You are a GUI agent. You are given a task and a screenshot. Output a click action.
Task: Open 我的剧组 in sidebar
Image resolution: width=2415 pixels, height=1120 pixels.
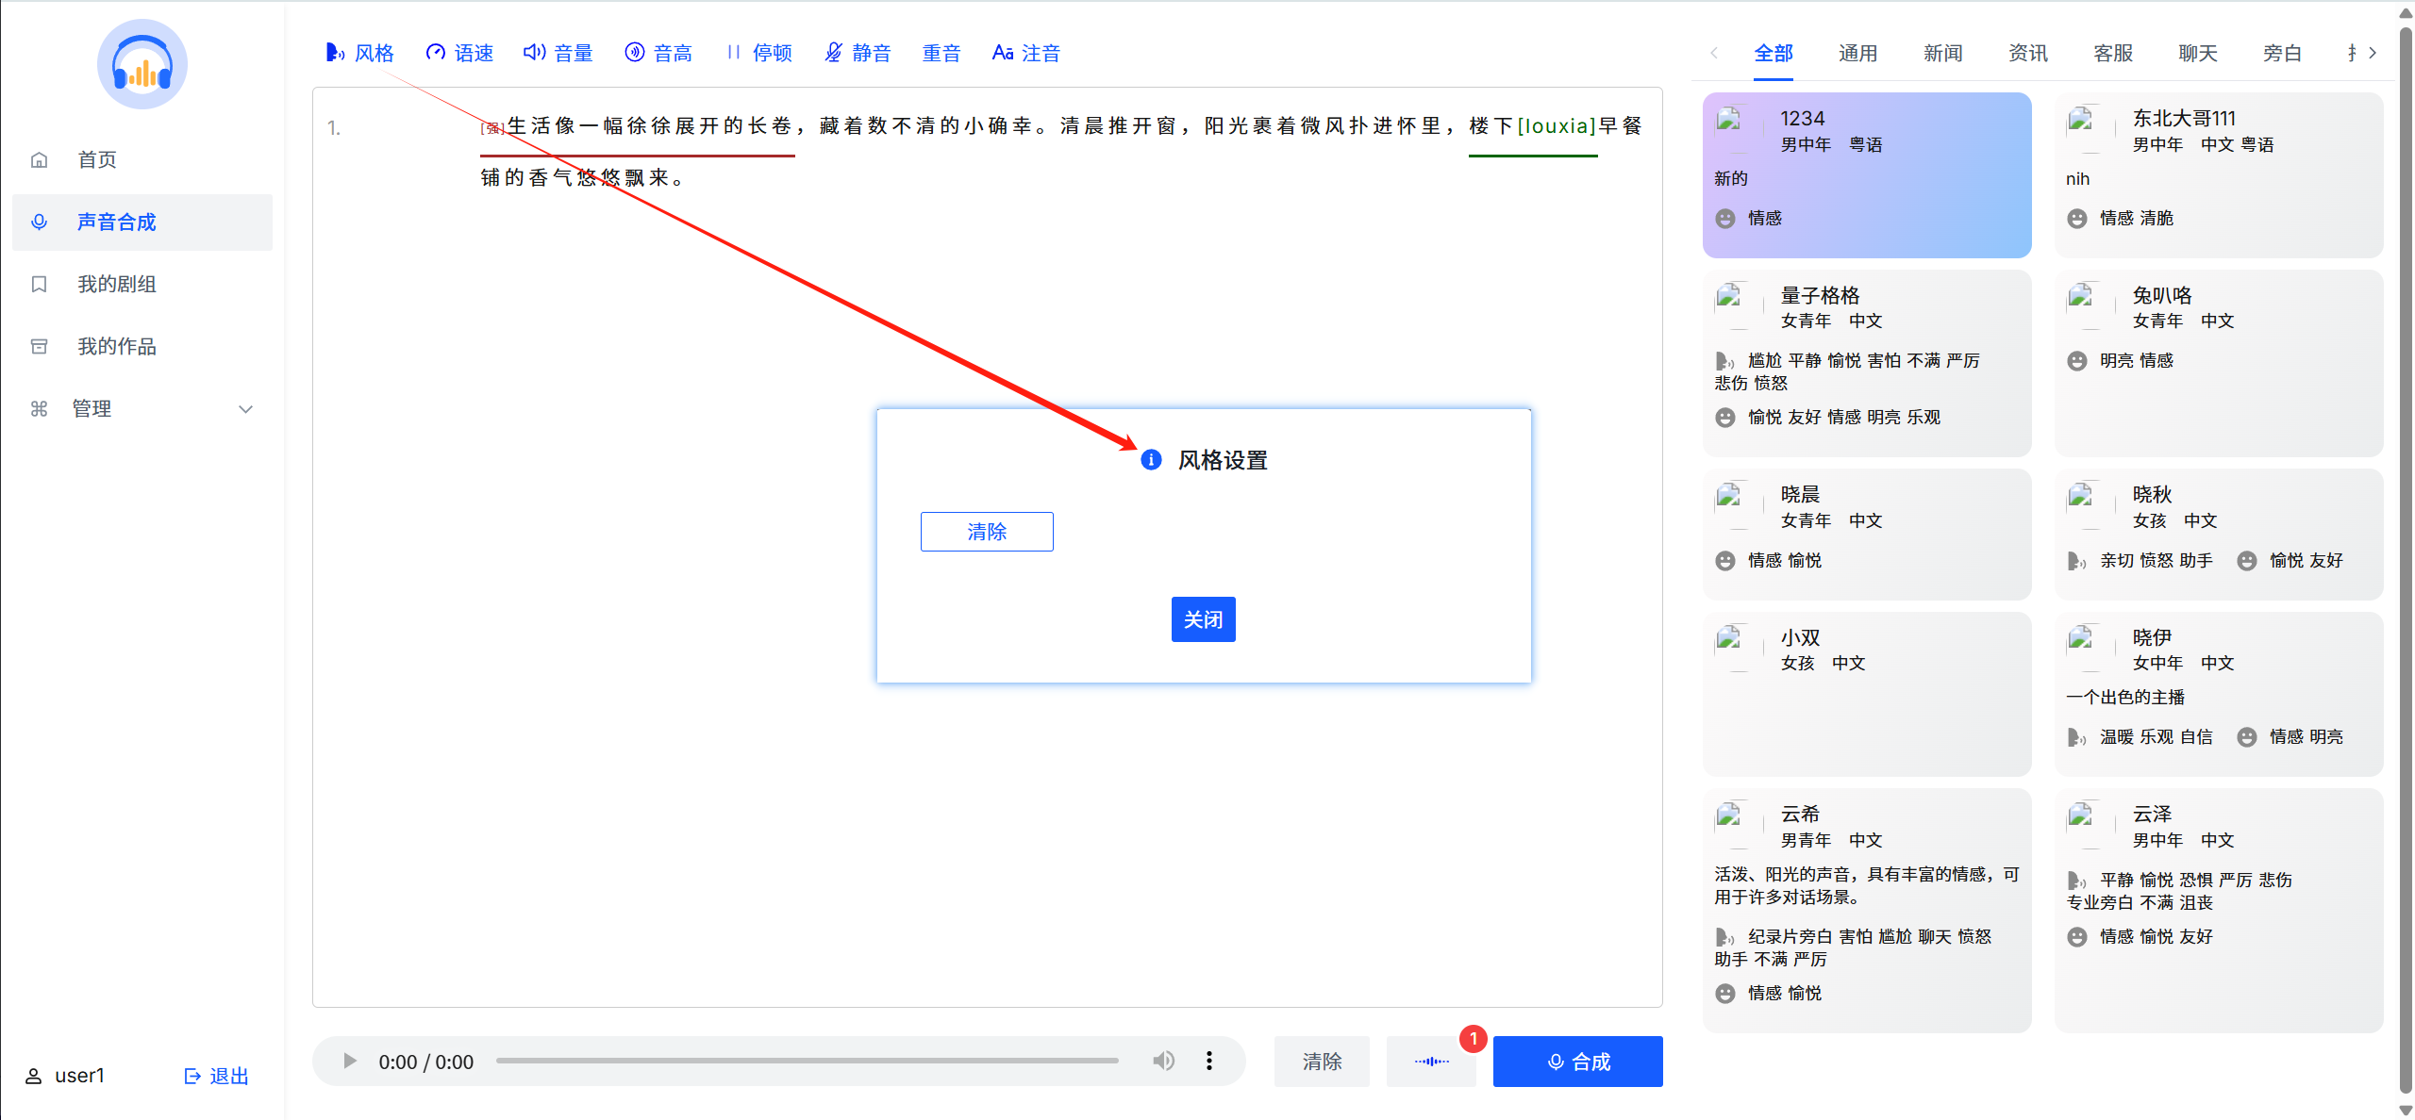pos(142,284)
